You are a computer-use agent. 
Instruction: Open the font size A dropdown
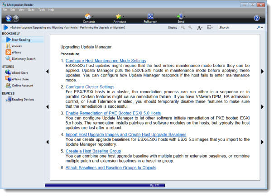(200, 28)
